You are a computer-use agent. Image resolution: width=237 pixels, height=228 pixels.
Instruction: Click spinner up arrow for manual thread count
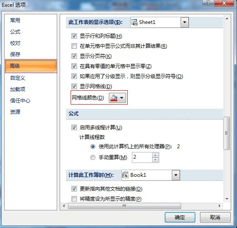pyautogui.click(x=155, y=155)
